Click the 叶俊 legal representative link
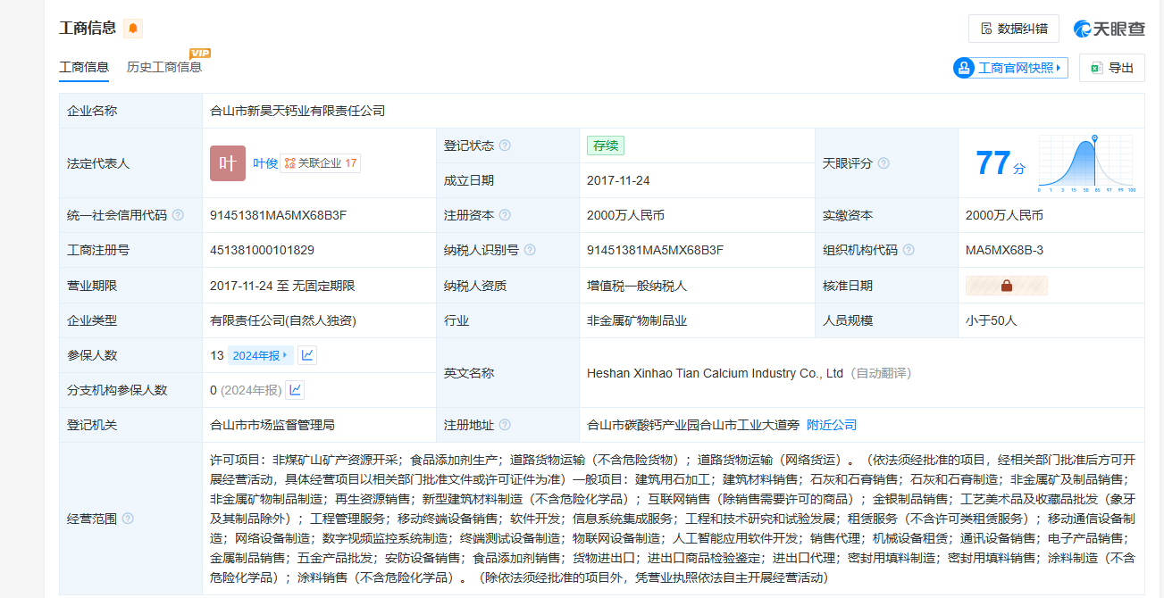The height and width of the screenshot is (598, 1164). [265, 163]
